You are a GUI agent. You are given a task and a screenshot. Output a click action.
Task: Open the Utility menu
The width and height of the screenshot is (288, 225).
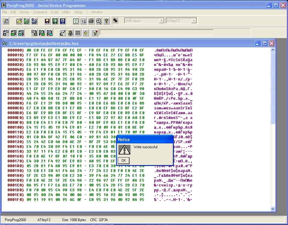(x=66, y=12)
